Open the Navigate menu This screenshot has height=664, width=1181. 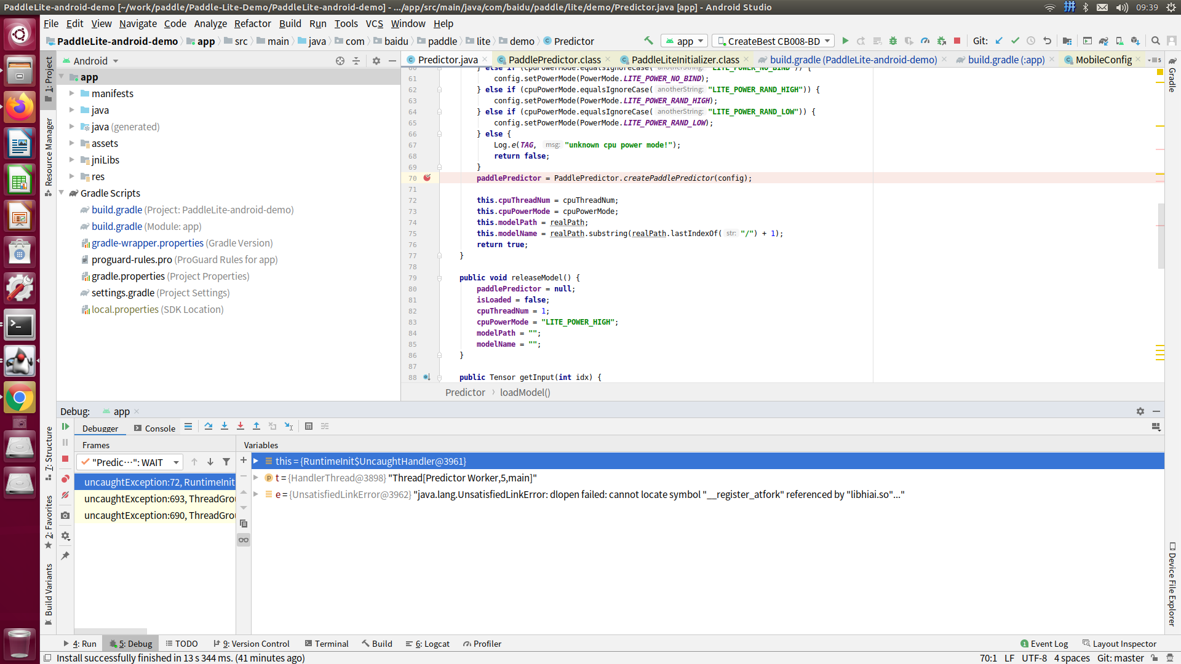[x=138, y=23]
